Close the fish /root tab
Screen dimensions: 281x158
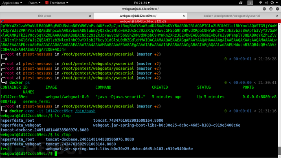[90, 16]
